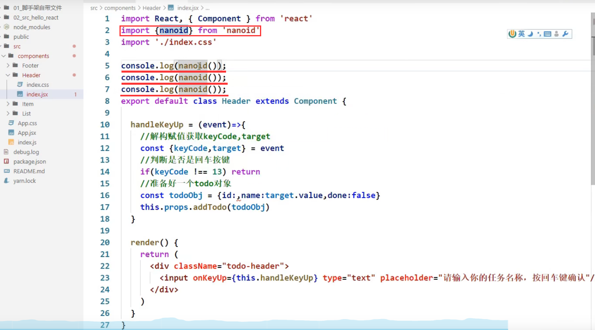The width and height of the screenshot is (595, 330).
Task: Click Header in the breadcrumb bar
Action: tap(151, 8)
